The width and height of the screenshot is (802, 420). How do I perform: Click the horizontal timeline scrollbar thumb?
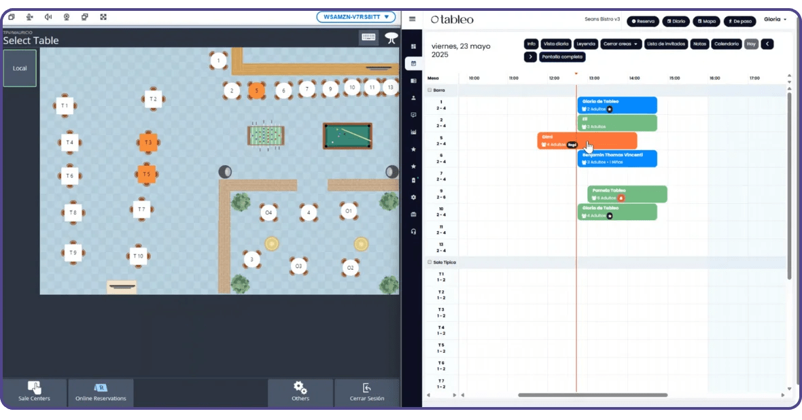(592, 395)
